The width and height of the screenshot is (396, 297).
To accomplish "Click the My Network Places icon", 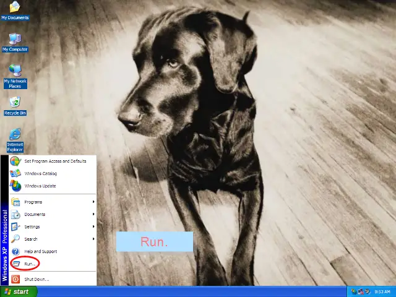I will pos(15,76).
